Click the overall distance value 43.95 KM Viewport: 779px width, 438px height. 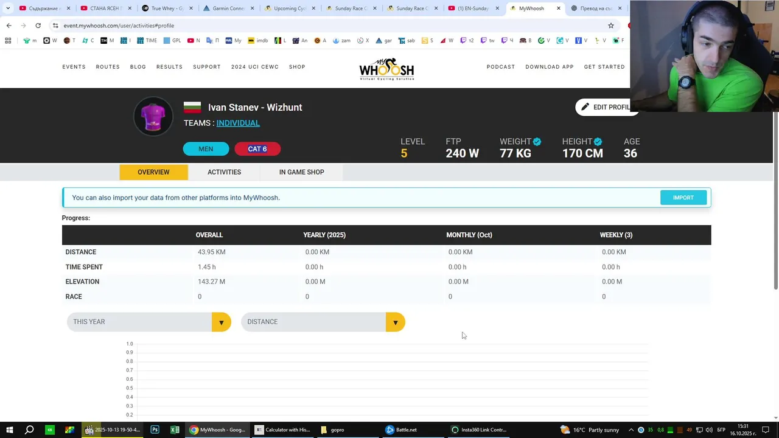point(211,252)
